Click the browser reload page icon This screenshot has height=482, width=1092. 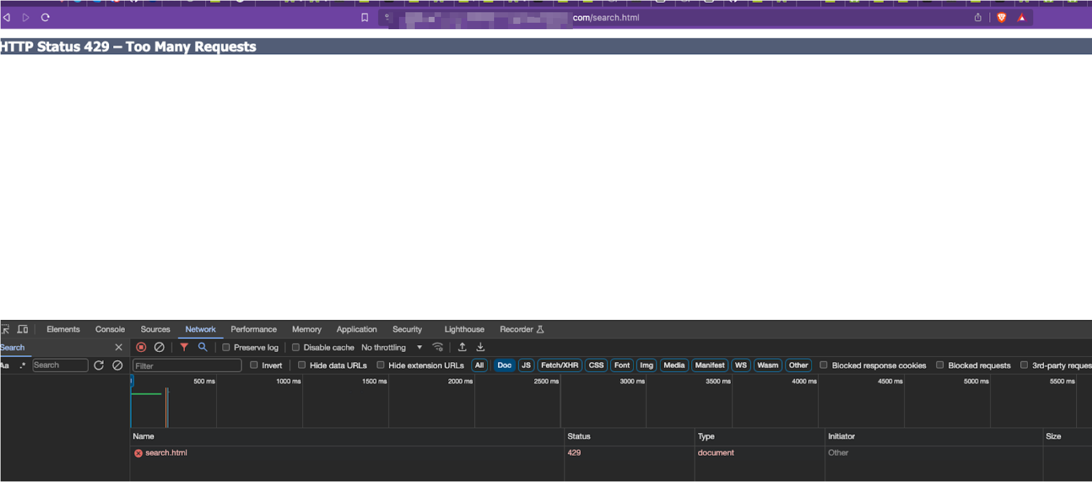click(x=45, y=17)
